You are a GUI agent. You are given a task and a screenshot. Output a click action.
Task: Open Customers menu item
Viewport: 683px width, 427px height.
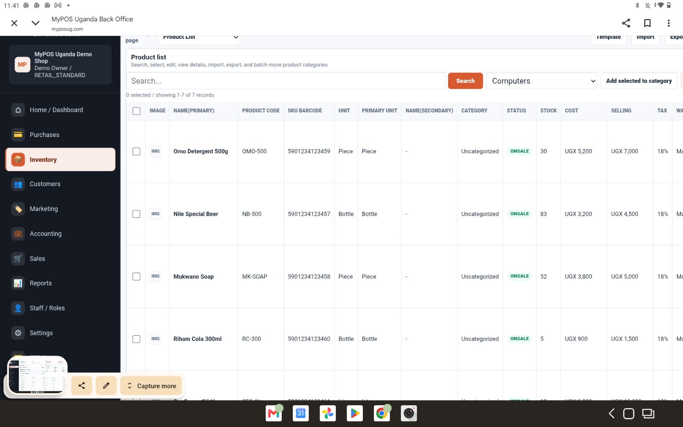(x=60, y=184)
